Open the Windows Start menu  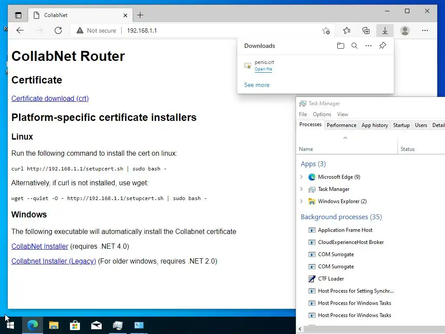pos(10,325)
